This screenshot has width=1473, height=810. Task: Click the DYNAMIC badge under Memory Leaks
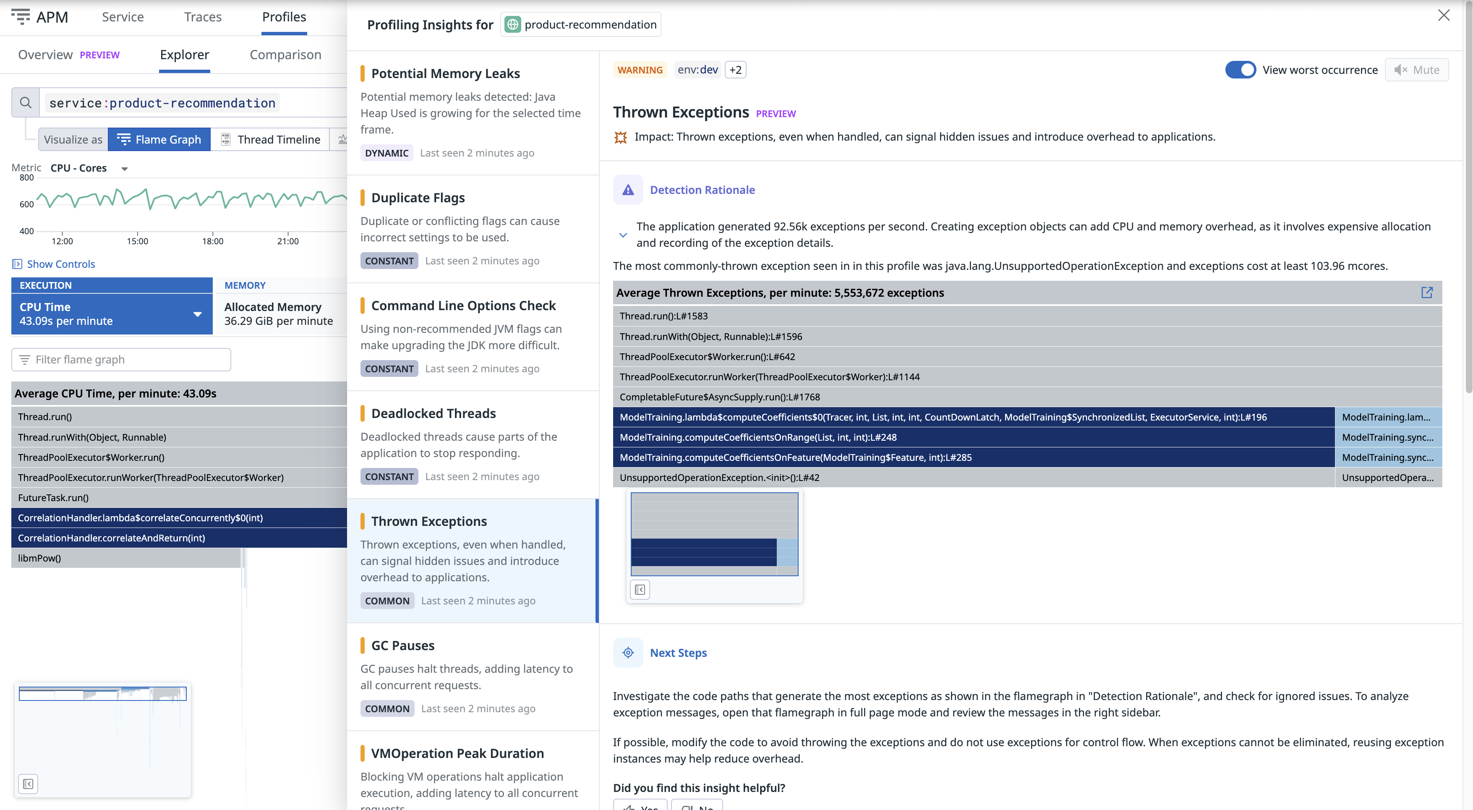pos(387,153)
